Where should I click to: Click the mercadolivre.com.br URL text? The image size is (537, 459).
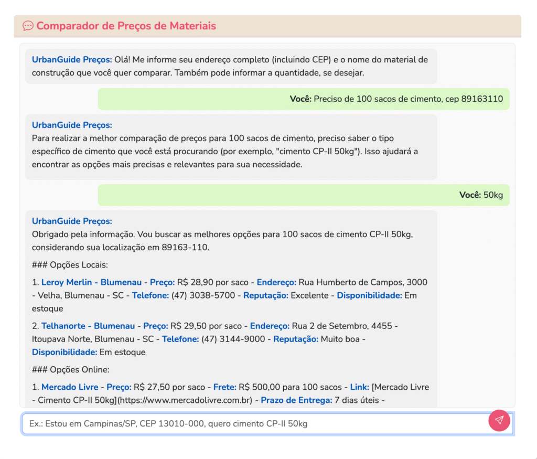[x=185, y=400]
